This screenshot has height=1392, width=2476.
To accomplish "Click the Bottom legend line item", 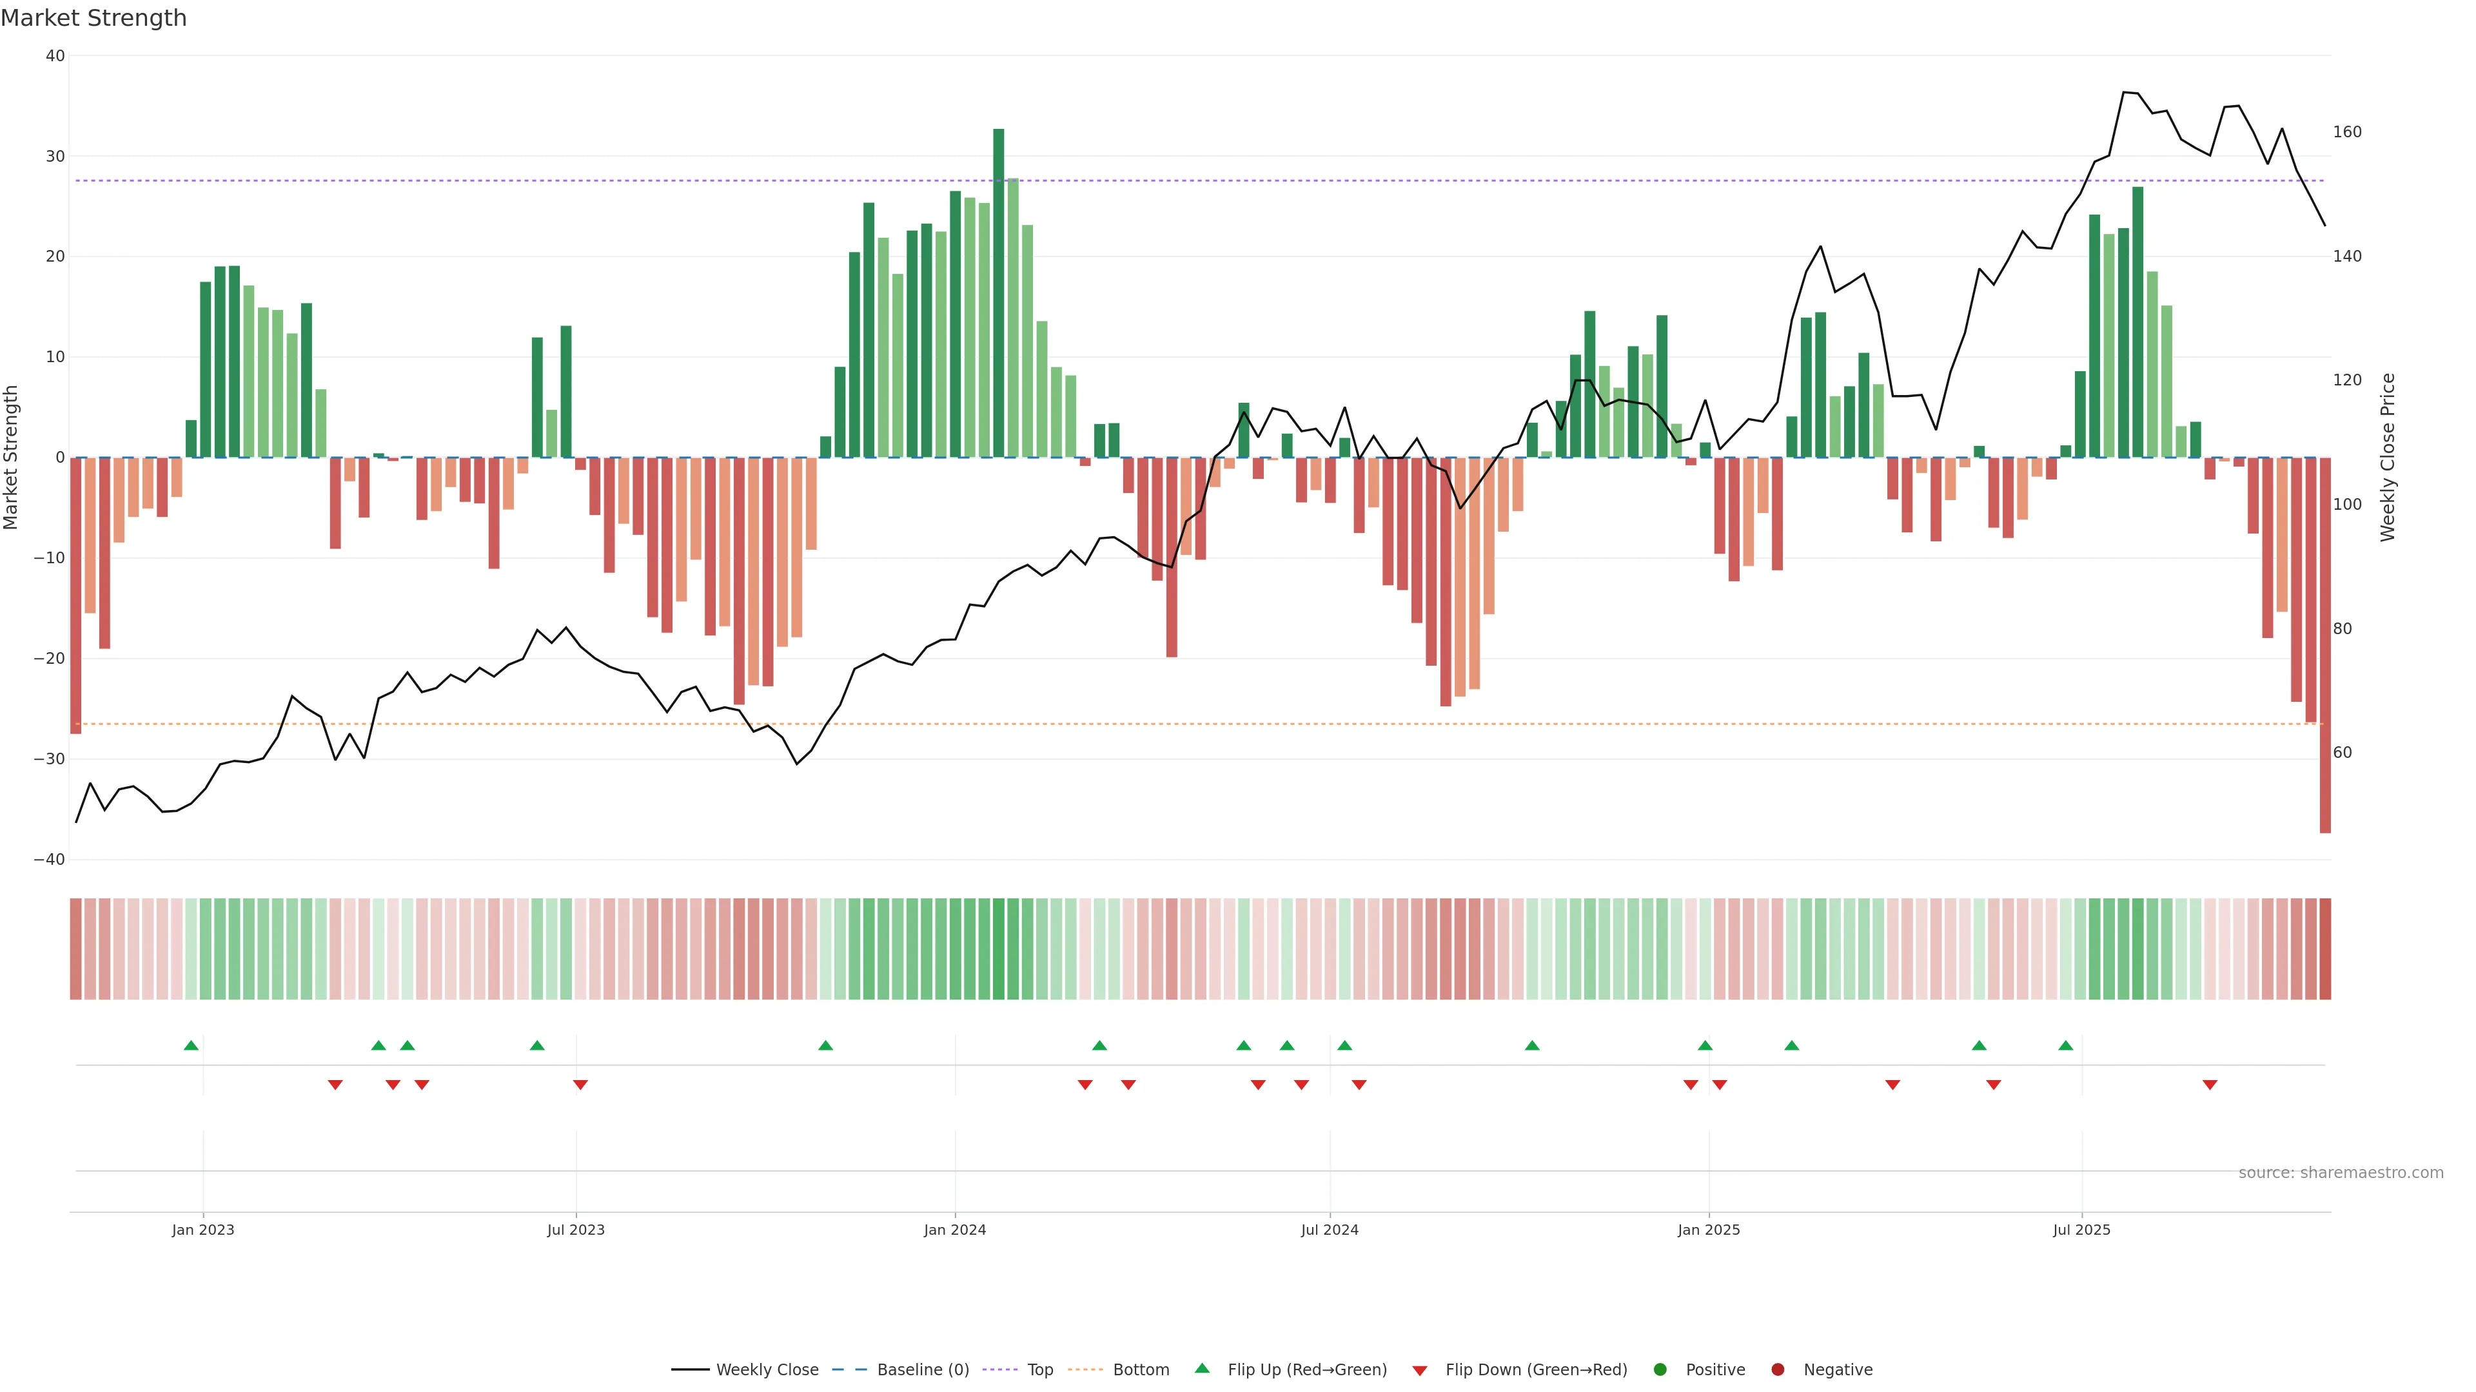I will pos(1119,1370).
